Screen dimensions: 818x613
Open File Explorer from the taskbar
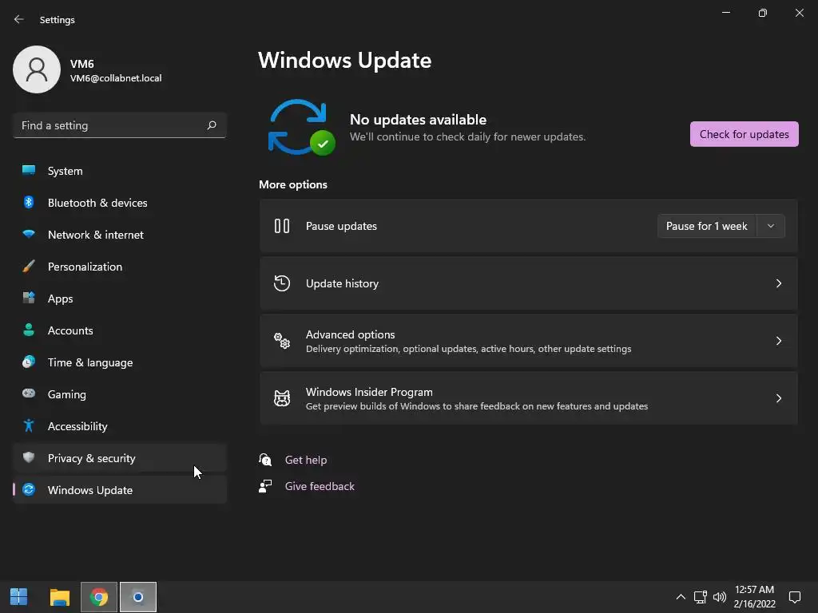[59, 597]
